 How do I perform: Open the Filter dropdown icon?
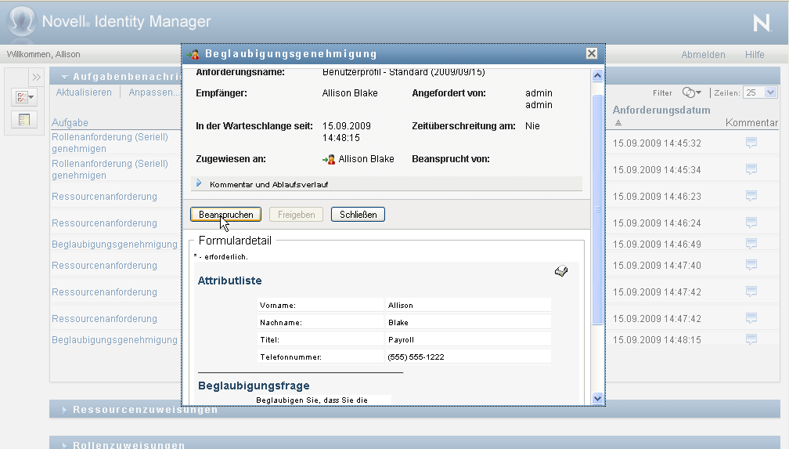click(x=691, y=92)
